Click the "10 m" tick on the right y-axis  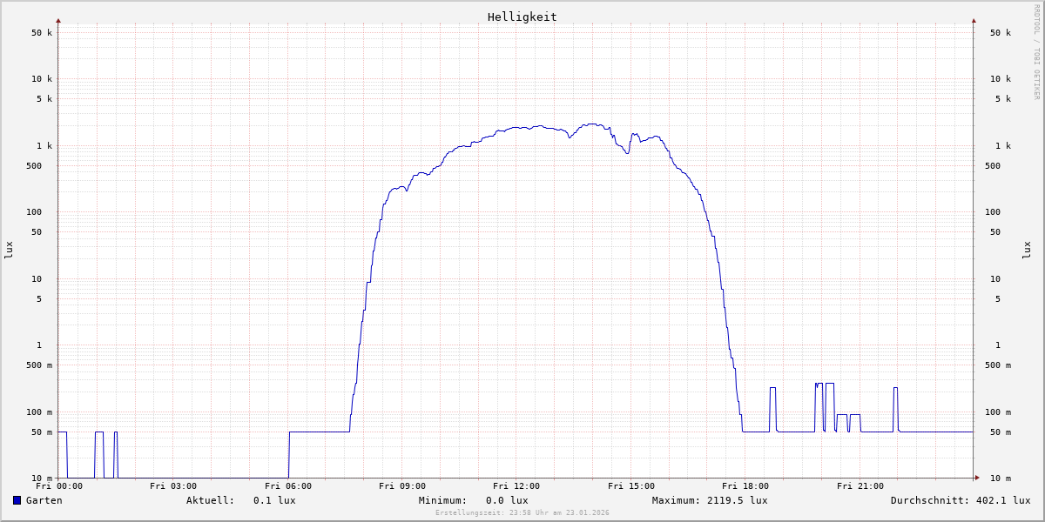coord(1001,478)
